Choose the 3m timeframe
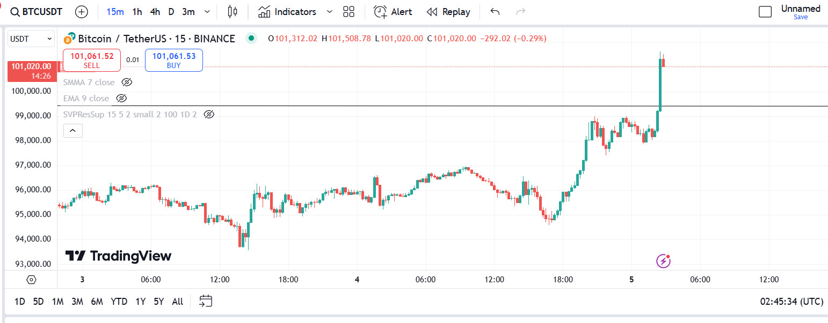This screenshot has height=323, width=828. pos(188,12)
